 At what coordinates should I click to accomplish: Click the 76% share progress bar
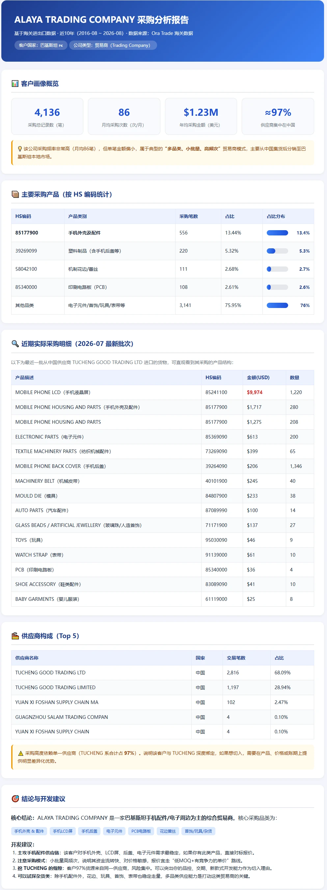(277, 305)
